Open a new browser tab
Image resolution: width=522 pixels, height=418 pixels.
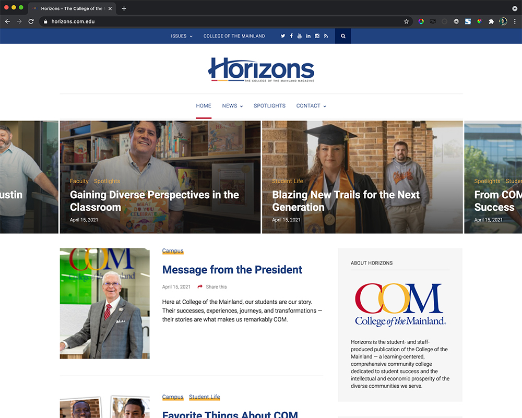click(124, 9)
